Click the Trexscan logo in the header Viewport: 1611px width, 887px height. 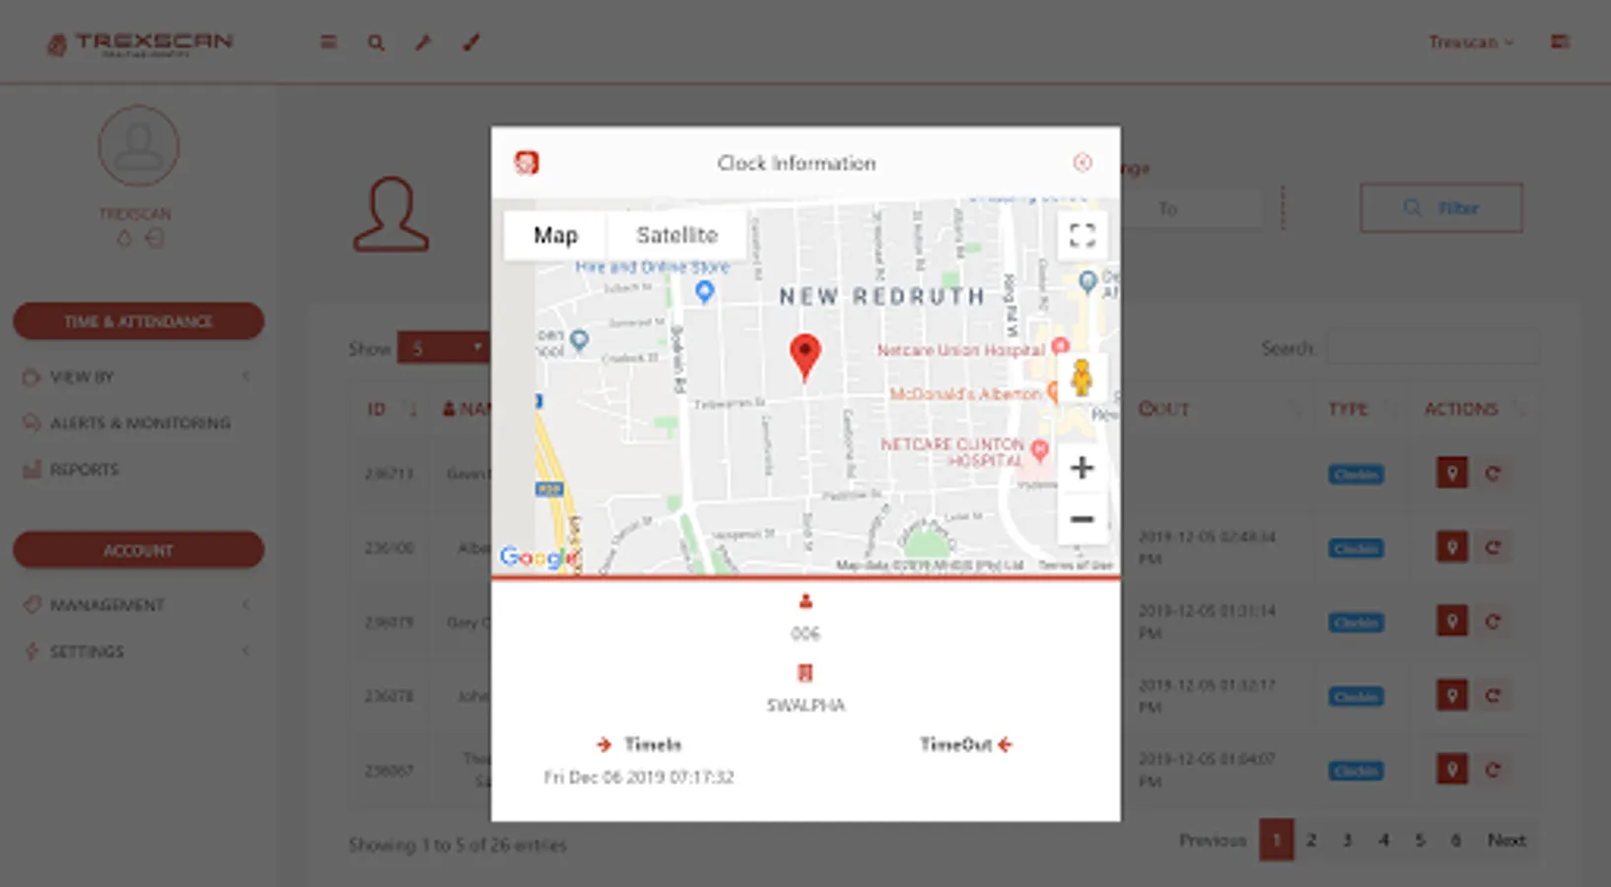(x=140, y=43)
